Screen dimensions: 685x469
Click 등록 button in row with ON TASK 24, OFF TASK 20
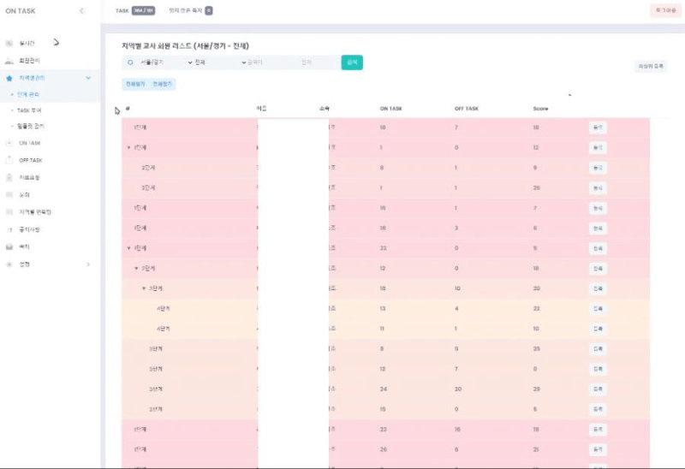(x=598, y=389)
